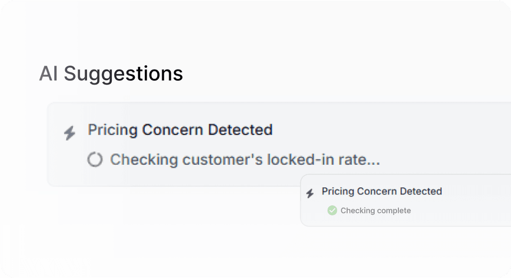Click the loading spinner next to locked-in rate check
Image resolution: width=511 pixels, height=278 pixels.
click(96, 160)
